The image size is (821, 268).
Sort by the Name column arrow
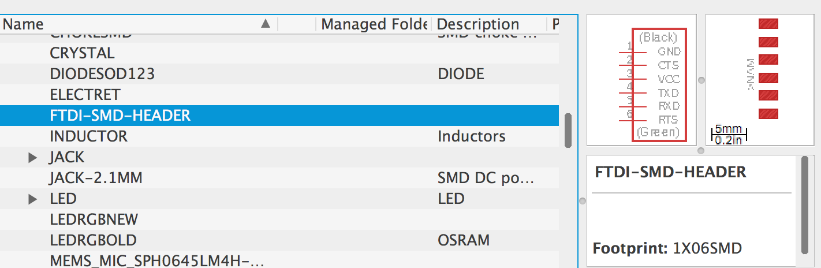point(265,24)
